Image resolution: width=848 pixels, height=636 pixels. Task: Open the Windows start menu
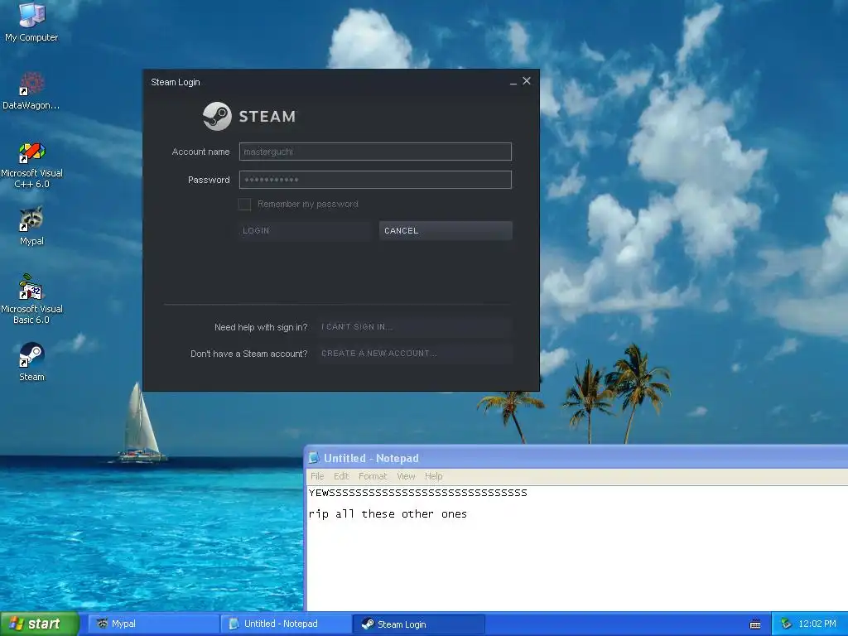(x=40, y=624)
